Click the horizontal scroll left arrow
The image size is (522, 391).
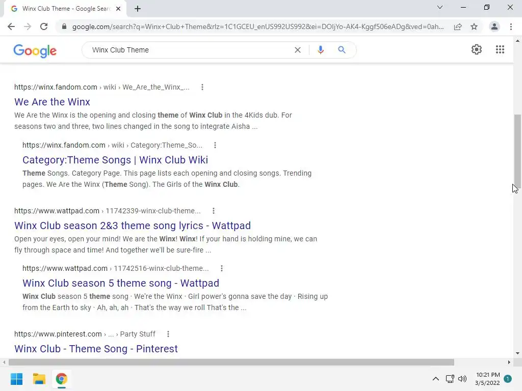point(4,362)
